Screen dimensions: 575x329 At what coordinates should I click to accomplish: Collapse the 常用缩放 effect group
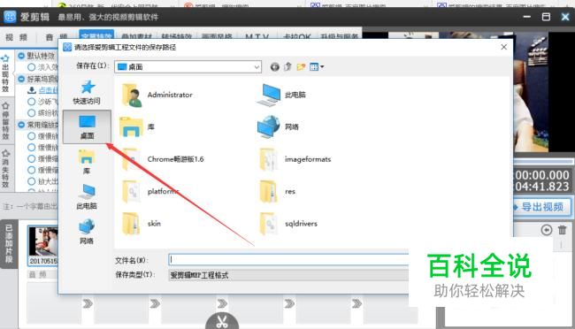[x=21, y=125]
